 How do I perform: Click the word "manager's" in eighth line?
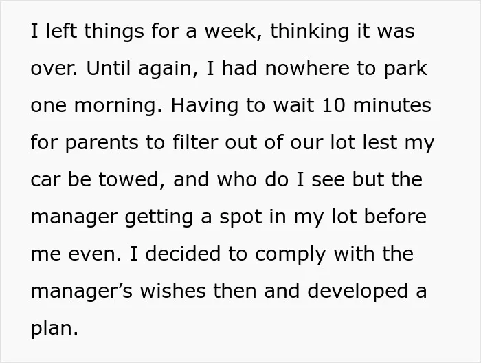(82, 292)
